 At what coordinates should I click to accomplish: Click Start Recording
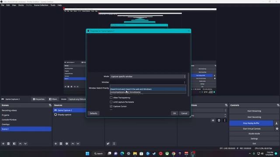click(x=254, y=117)
